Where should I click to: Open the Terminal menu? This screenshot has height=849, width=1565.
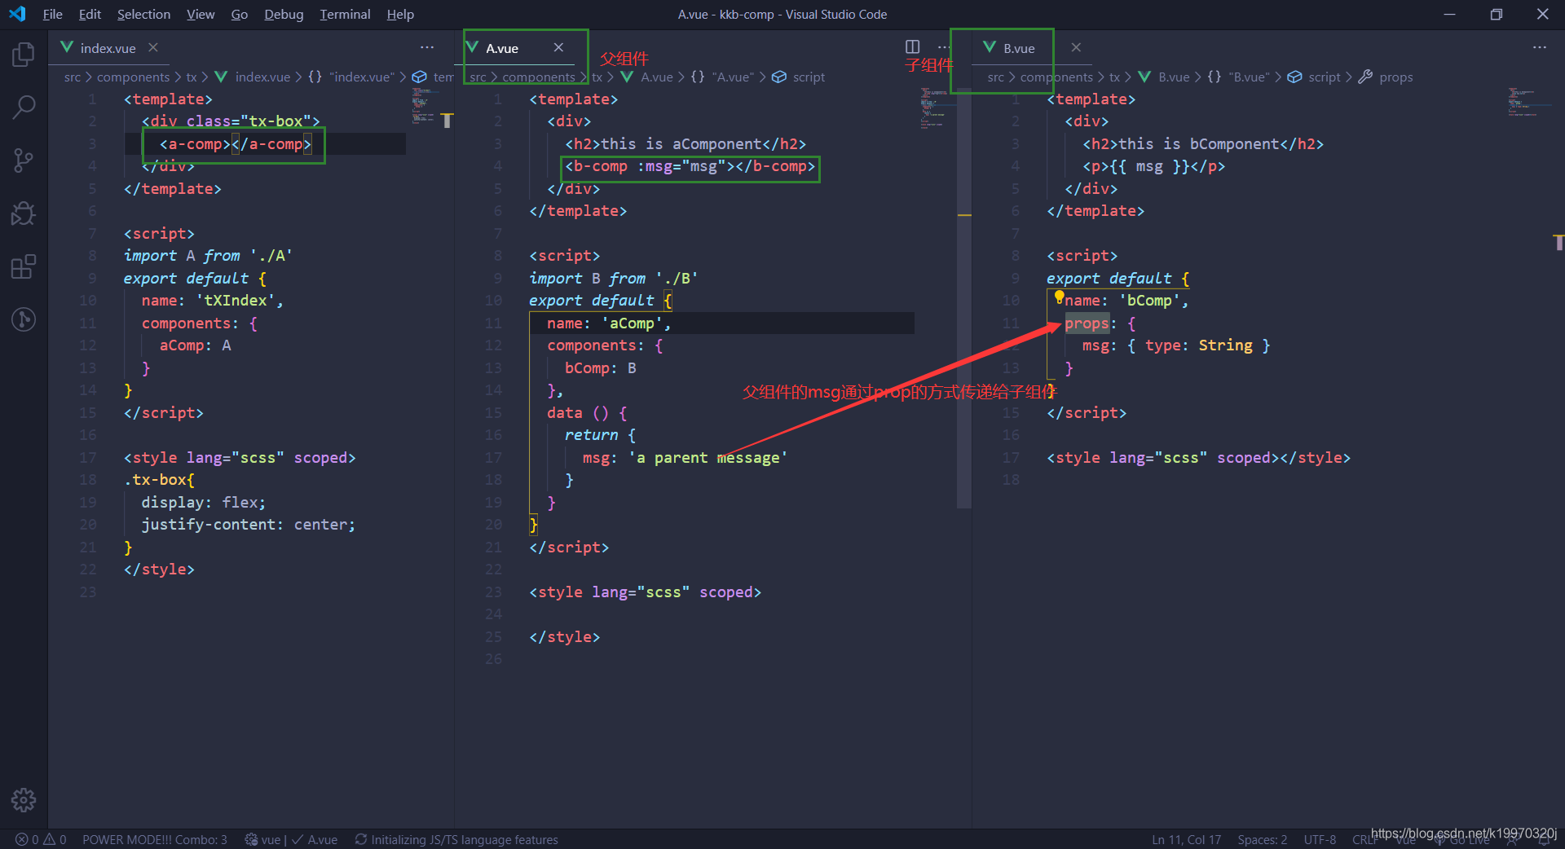[x=345, y=14]
